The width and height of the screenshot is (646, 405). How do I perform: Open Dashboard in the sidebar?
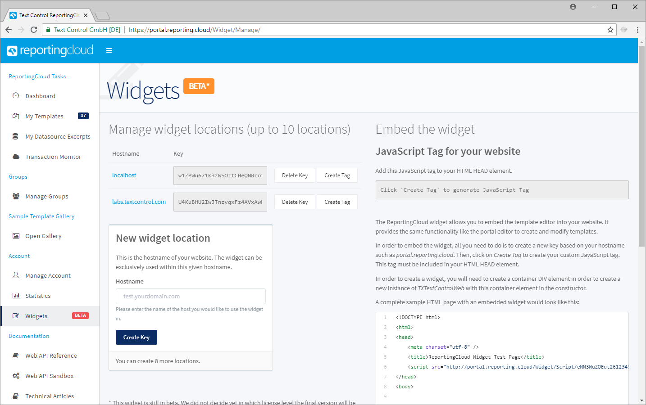pos(41,96)
